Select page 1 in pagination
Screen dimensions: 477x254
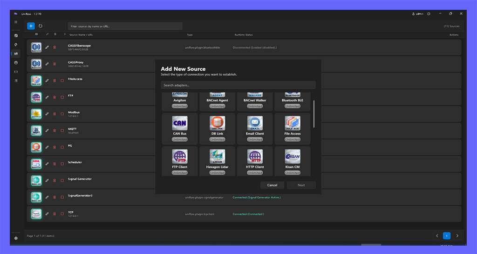point(447,236)
